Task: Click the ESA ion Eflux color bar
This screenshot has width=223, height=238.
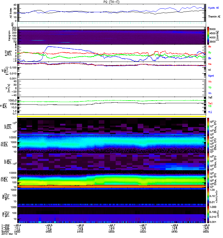Action: pyautogui.click(x=208, y=144)
